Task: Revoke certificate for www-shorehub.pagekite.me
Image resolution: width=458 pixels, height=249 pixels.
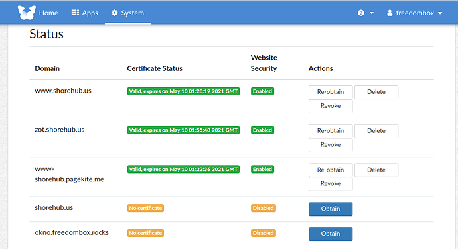Action: pyautogui.click(x=331, y=183)
